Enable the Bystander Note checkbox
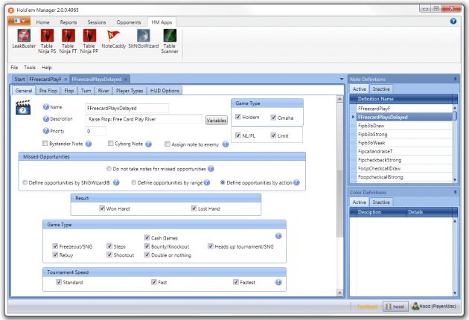 tap(45, 143)
